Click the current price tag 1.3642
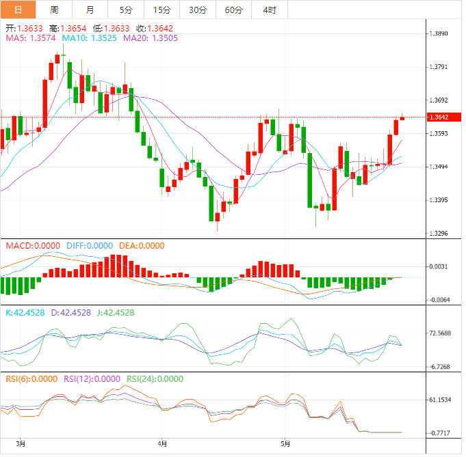 [438, 117]
